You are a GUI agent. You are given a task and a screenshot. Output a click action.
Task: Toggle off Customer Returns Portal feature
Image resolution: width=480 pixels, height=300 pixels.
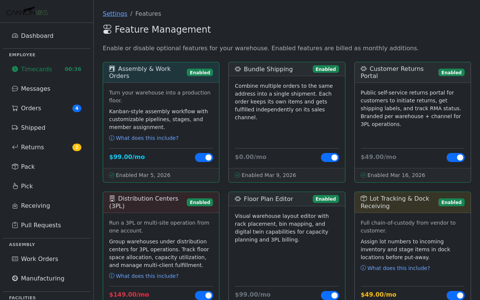pos(455,157)
